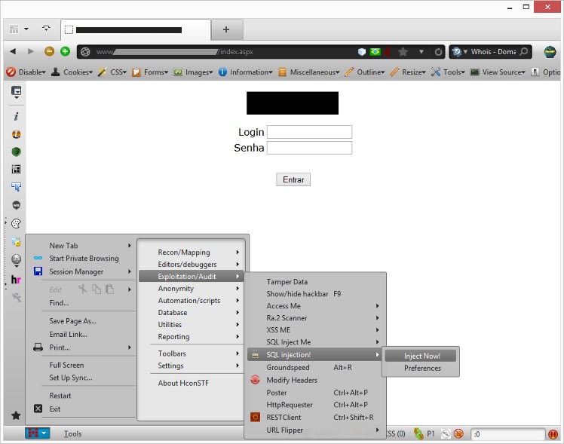Open a new tab with plus button
Image resolution: width=564 pixels, height=444 pixels.
tap(226, 29)
